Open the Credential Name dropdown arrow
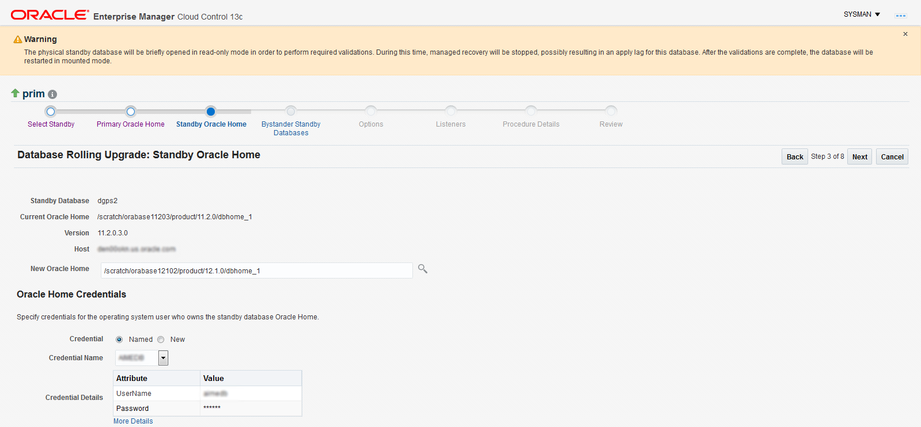Screen dimensions: 921x427 tap(164, 358)
